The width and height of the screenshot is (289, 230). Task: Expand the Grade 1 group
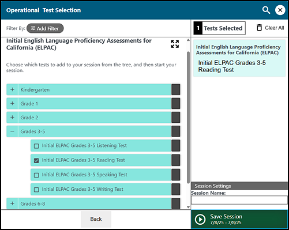click(12, 104)
